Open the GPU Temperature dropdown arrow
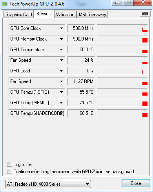Viewport: 153px width, 192px height. pos(61,50)
